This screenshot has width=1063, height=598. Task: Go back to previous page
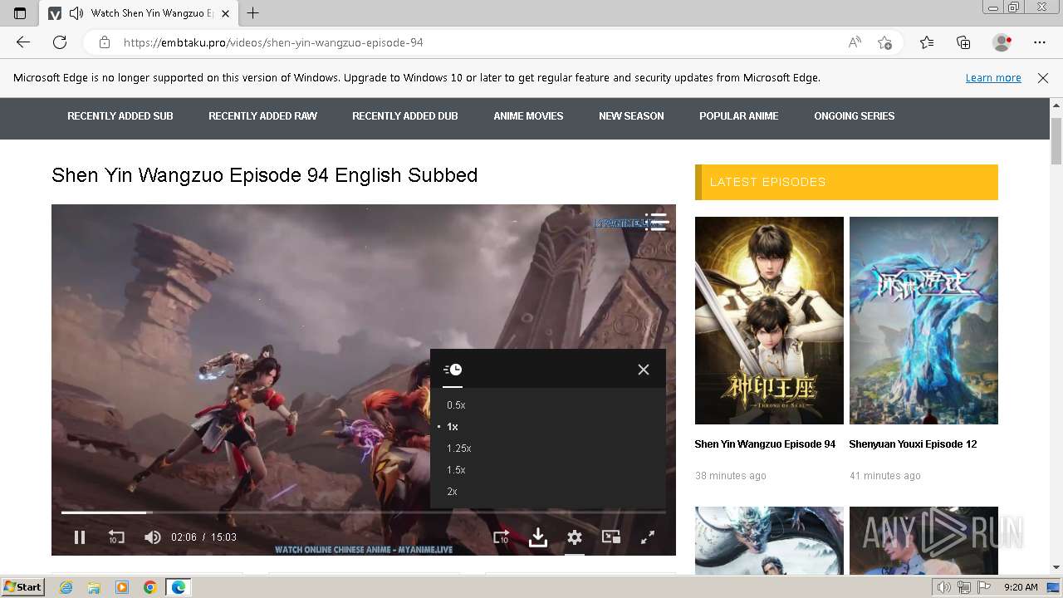click(x=23, y=42)
